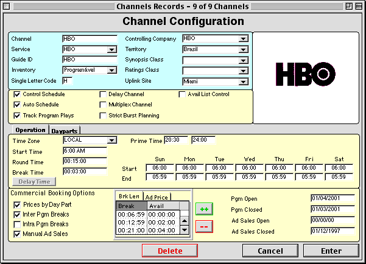Toggle Track Program Plays checkbox
Image resolution: width=366 pixels, height=264 pixels.
(17, 116)
